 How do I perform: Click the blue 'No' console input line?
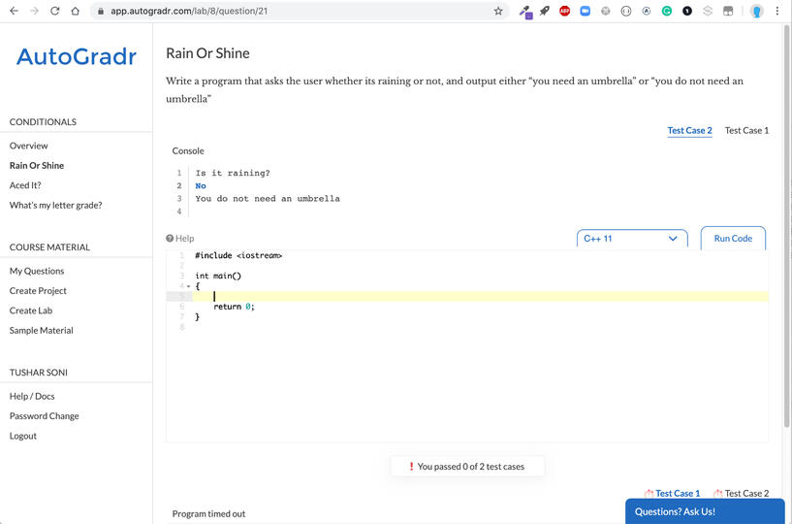(201, 185)
